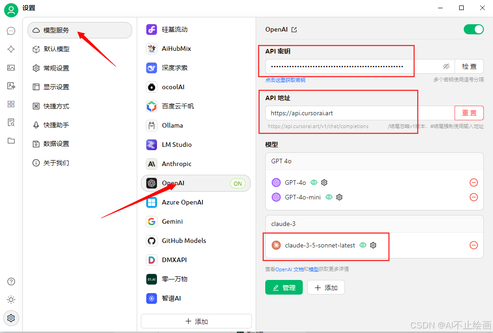Click the claude-3-5-sonnet-latest model logo
493x333 pixels.
click(276, 245)
